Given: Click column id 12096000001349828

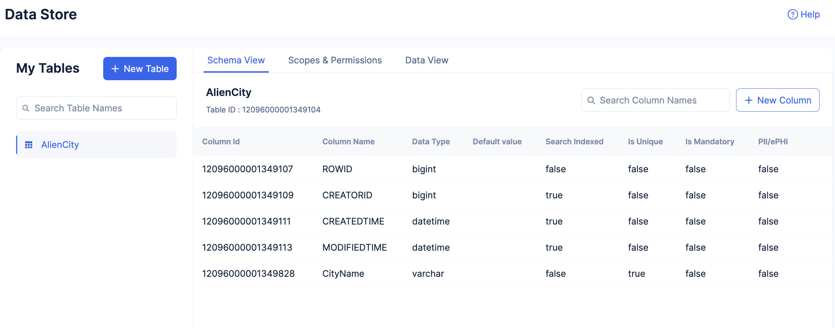Looking at the screenshot, I should point(248,274).
